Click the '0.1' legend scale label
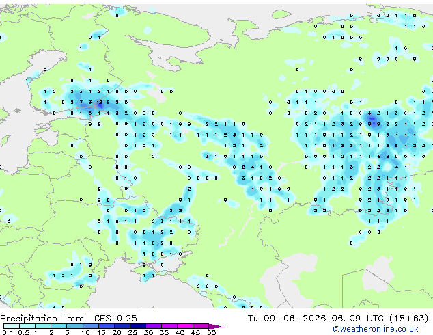 tap(8, 332)
